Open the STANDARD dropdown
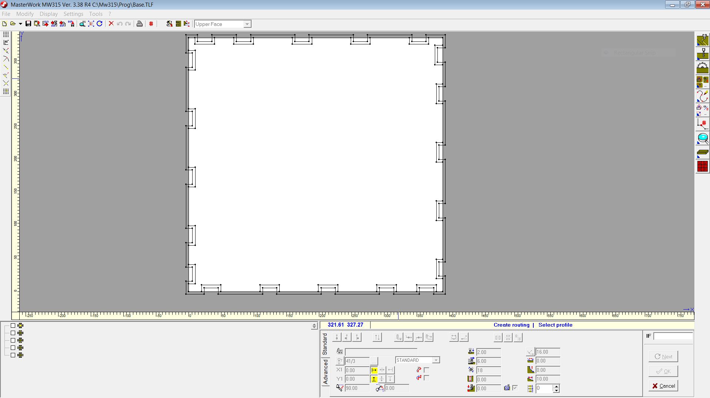 [436, 360]
